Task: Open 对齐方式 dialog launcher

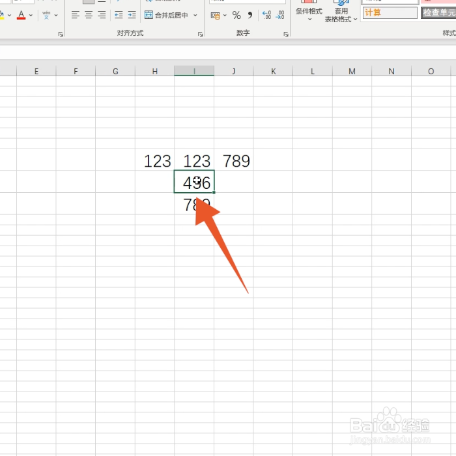Action: pyautogui.click(x=201, y=35)
